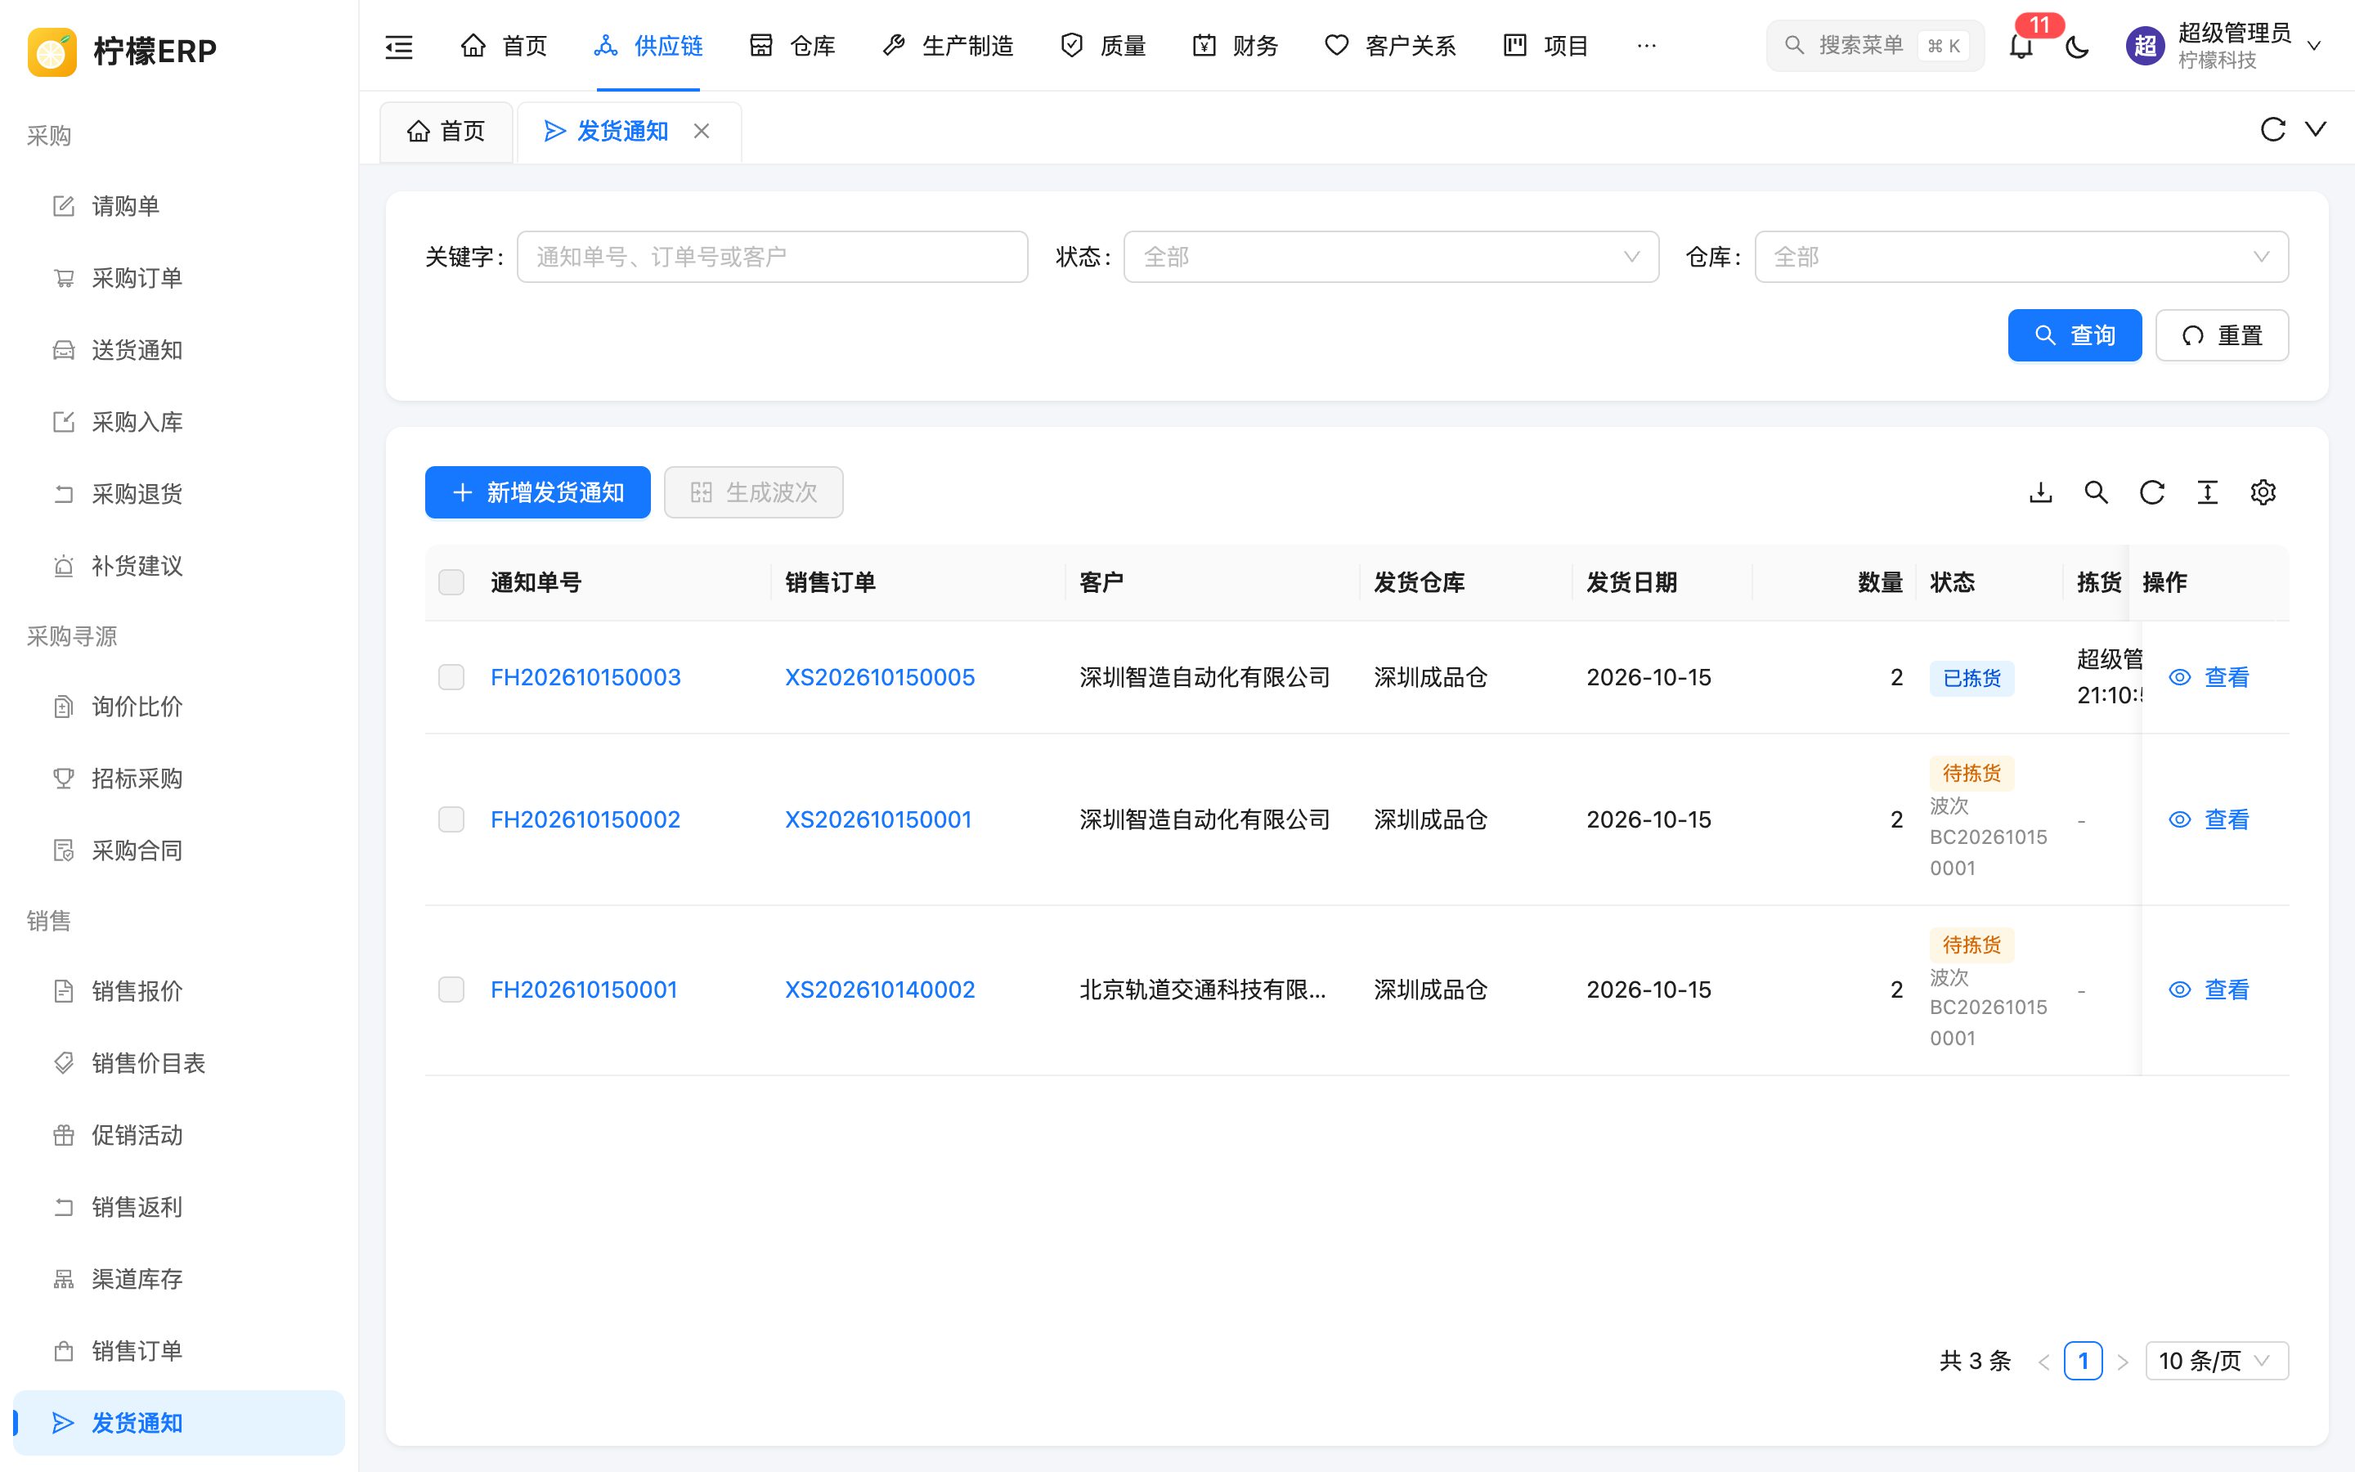The height and width of the screenshot is (1472, 2355).
Task: Open 渠道库存 in sidebar
Action: pyautogui.click(x=179, y=1279)
